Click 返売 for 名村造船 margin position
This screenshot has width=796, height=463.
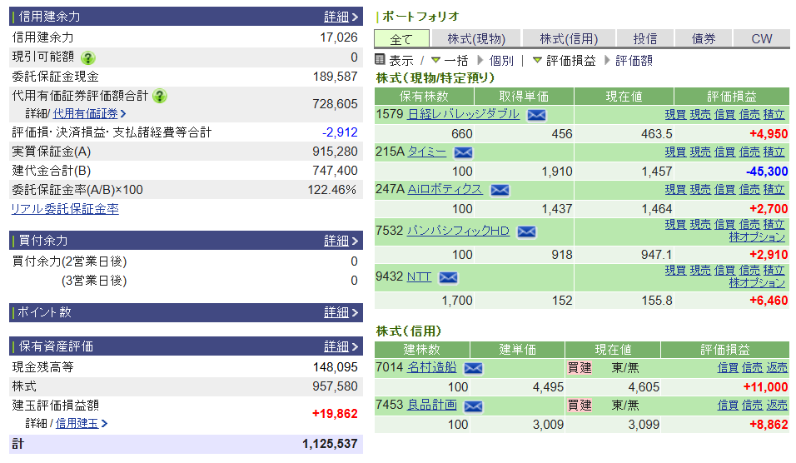point(777,367)
